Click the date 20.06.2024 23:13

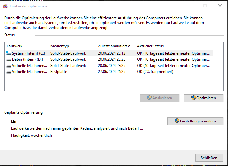[112, 53]
